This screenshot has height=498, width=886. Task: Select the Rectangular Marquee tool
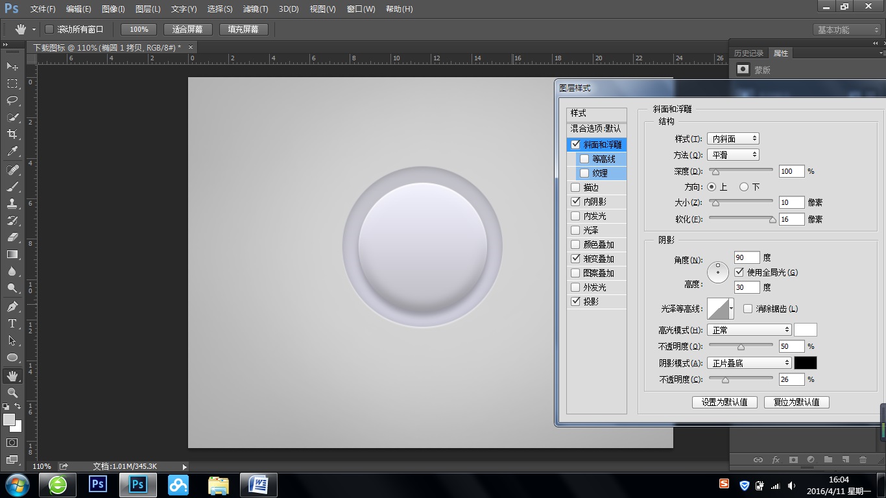pos(12,84)
